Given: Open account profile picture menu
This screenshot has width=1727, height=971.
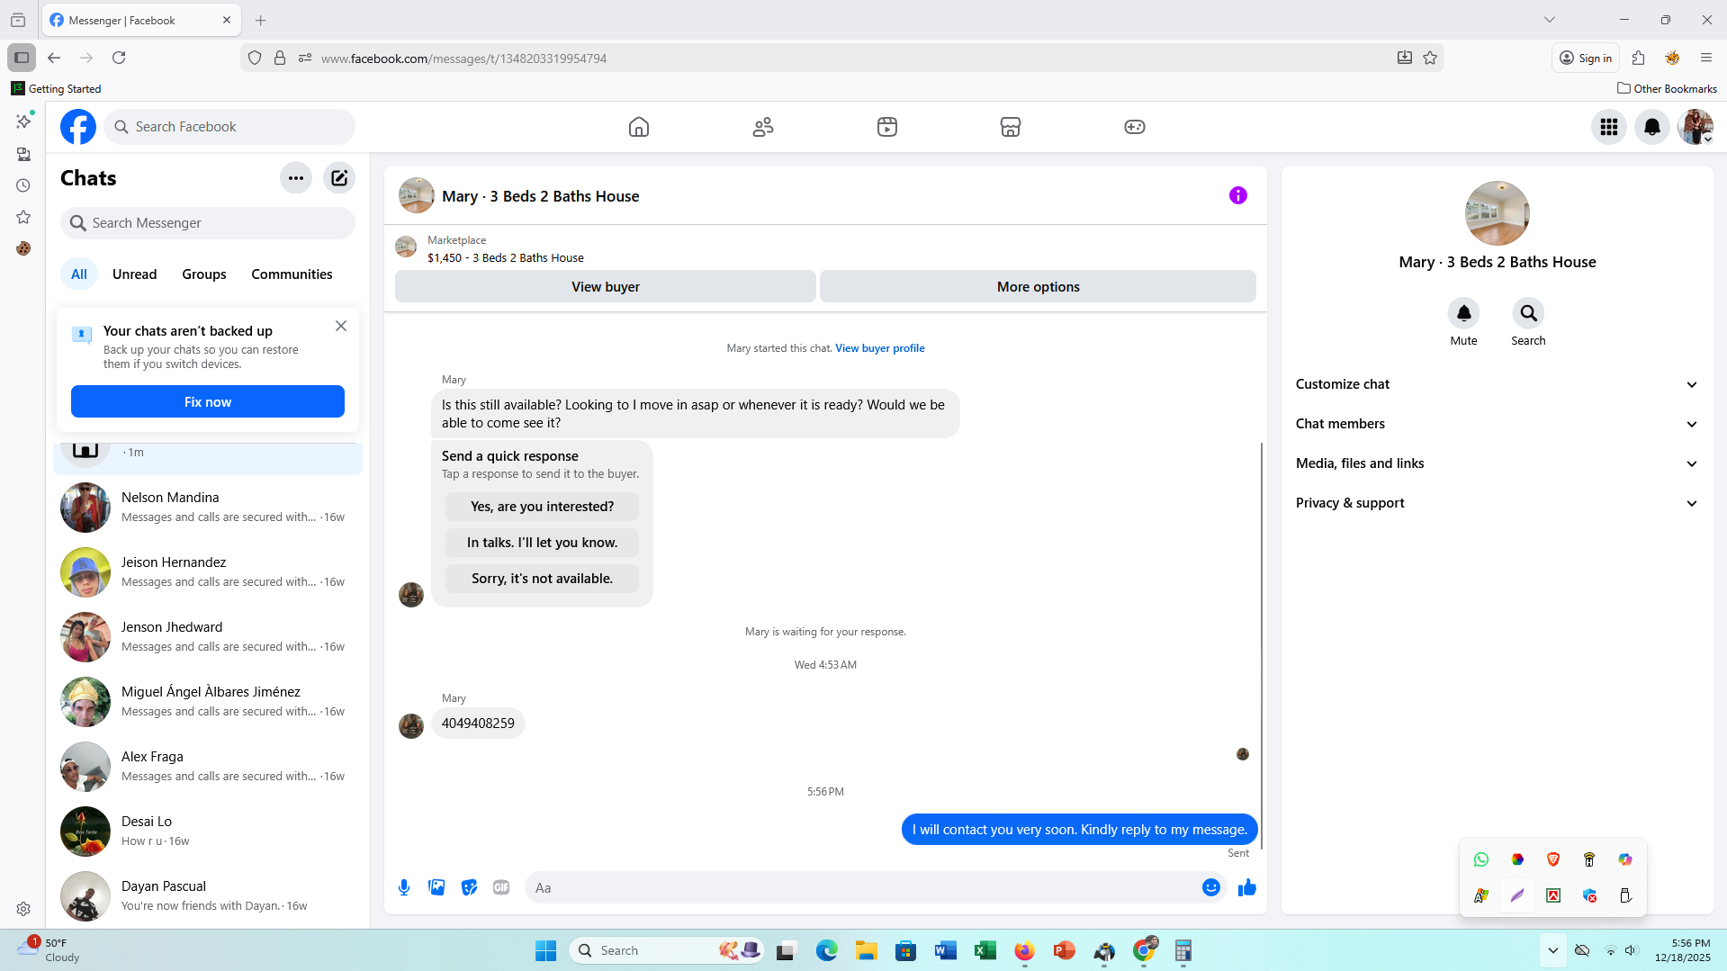Looking at the screenshot, I should (x=1696, y=127).
